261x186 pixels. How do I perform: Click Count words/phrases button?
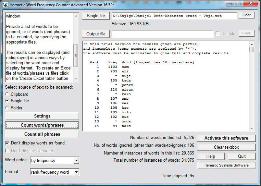click(x=42, y=125)
